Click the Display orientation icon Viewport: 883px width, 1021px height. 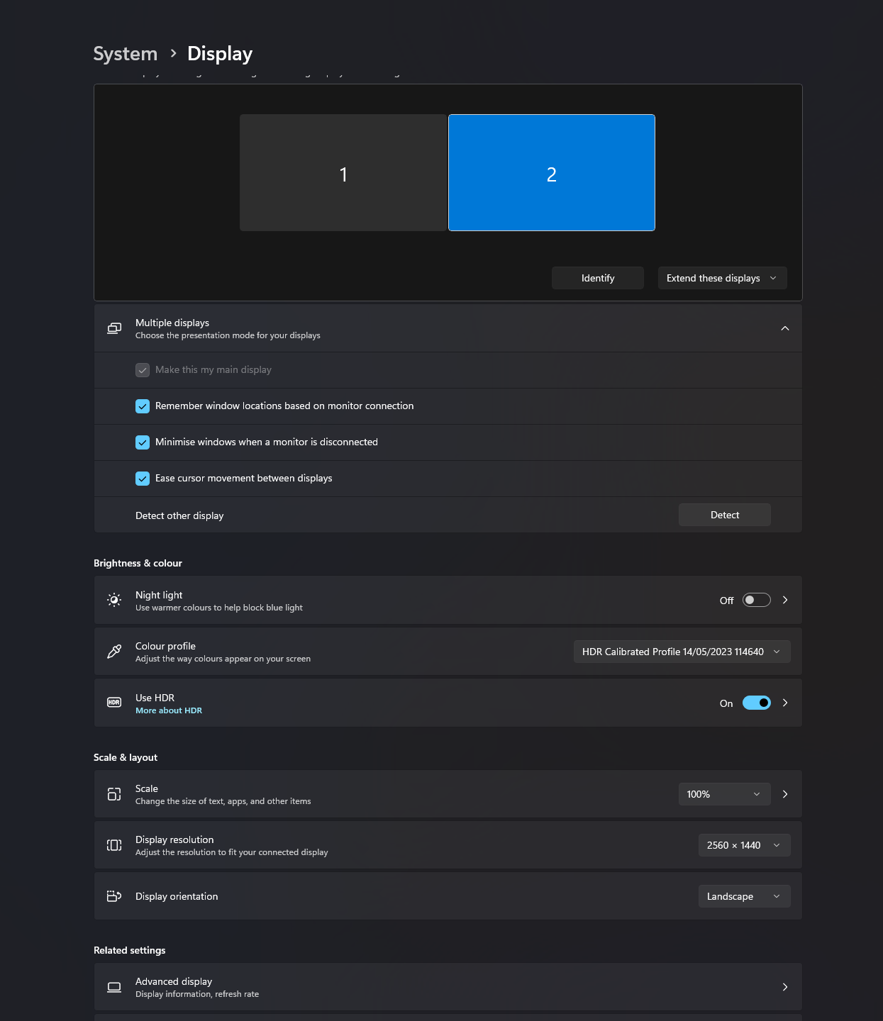tap(114, 896)
